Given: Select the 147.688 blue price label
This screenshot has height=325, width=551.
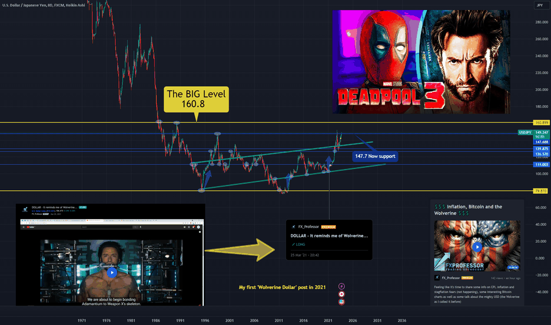Looking at the screenshot, I should pos(542,142).
